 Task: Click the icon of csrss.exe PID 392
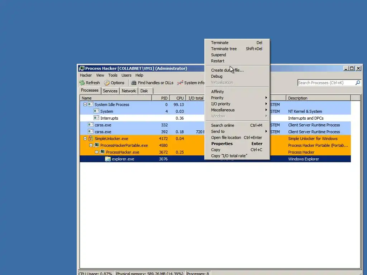pos(91,131)
